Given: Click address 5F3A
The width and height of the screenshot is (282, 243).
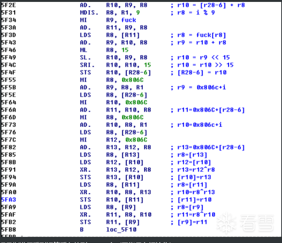Looking at the screenshot, I should pos(8,28).
